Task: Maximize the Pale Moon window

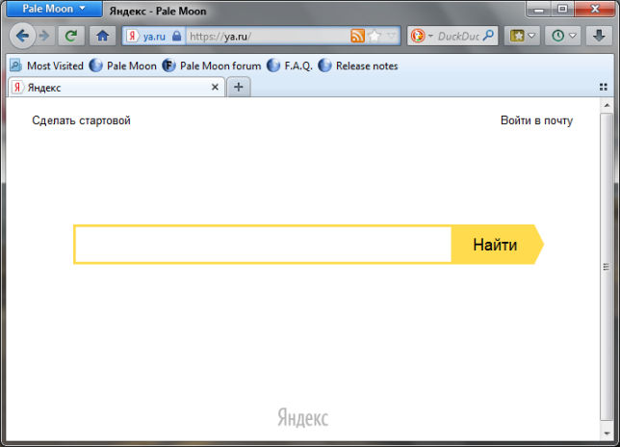Action: (562, 9)
